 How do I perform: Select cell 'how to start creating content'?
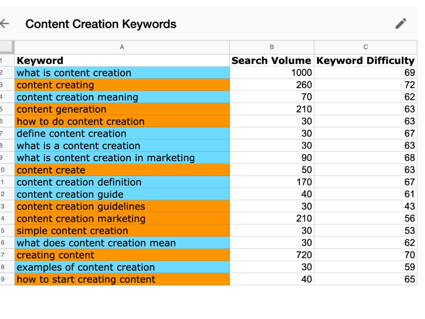click(x=122, y=279)
